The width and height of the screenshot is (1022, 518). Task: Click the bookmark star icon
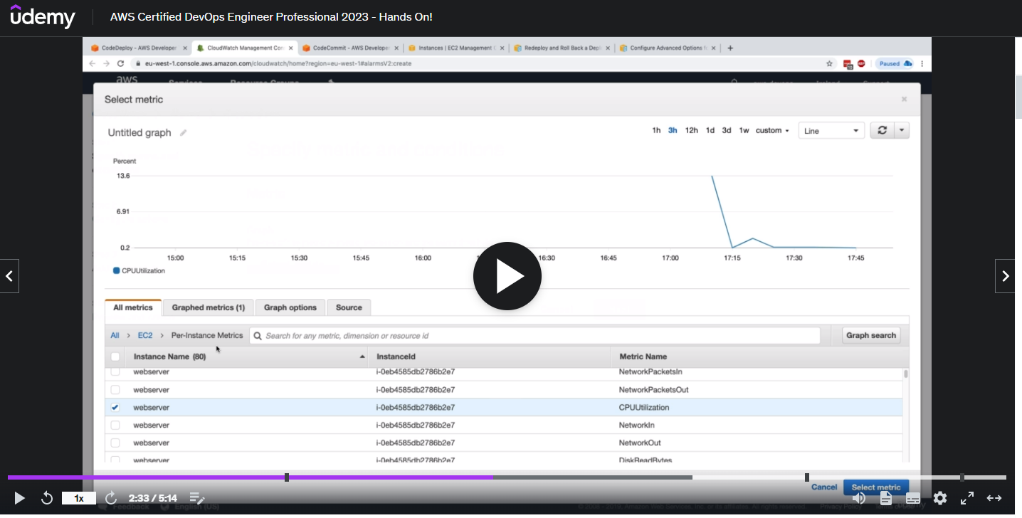click(x=829, y=63)
